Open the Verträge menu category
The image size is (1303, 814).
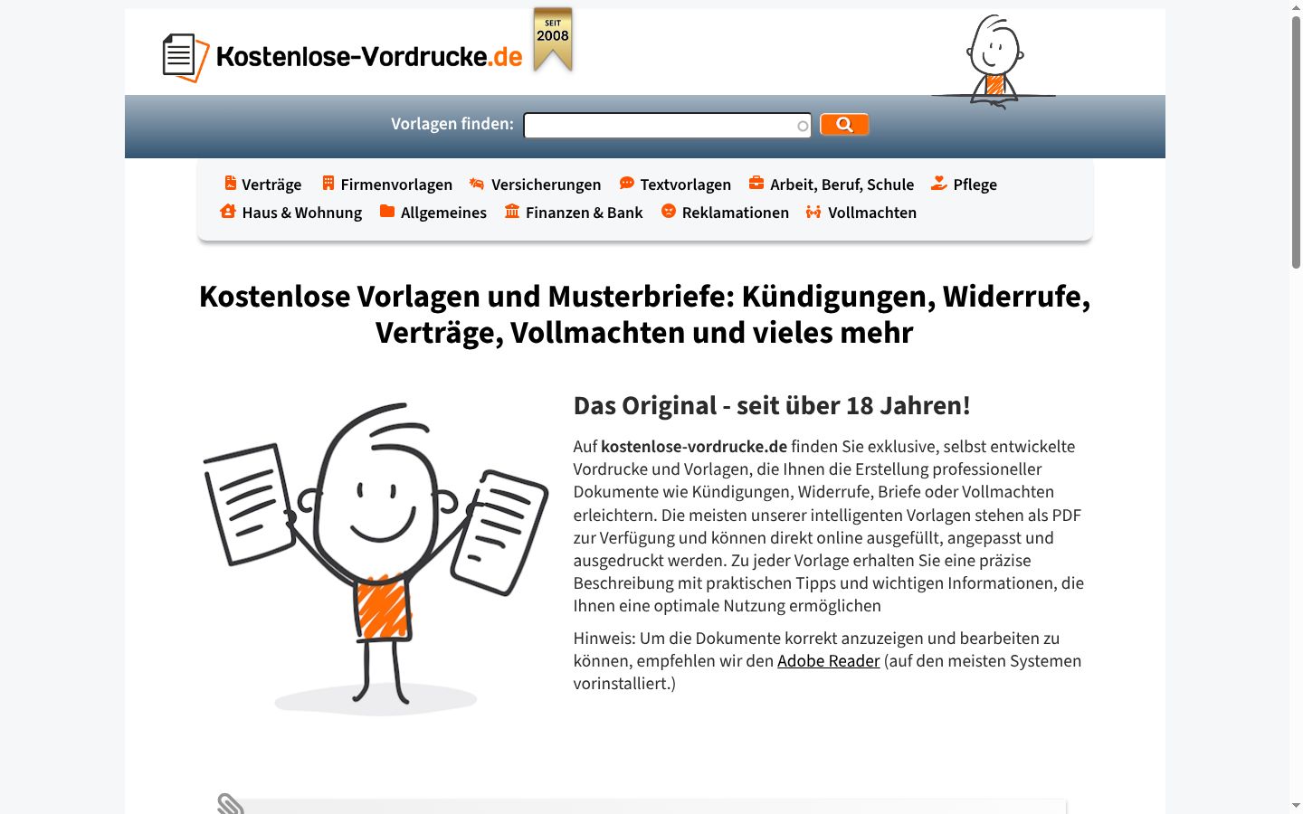point(271,185)
